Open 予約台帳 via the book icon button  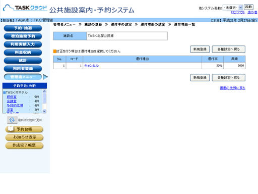point(24,129)
